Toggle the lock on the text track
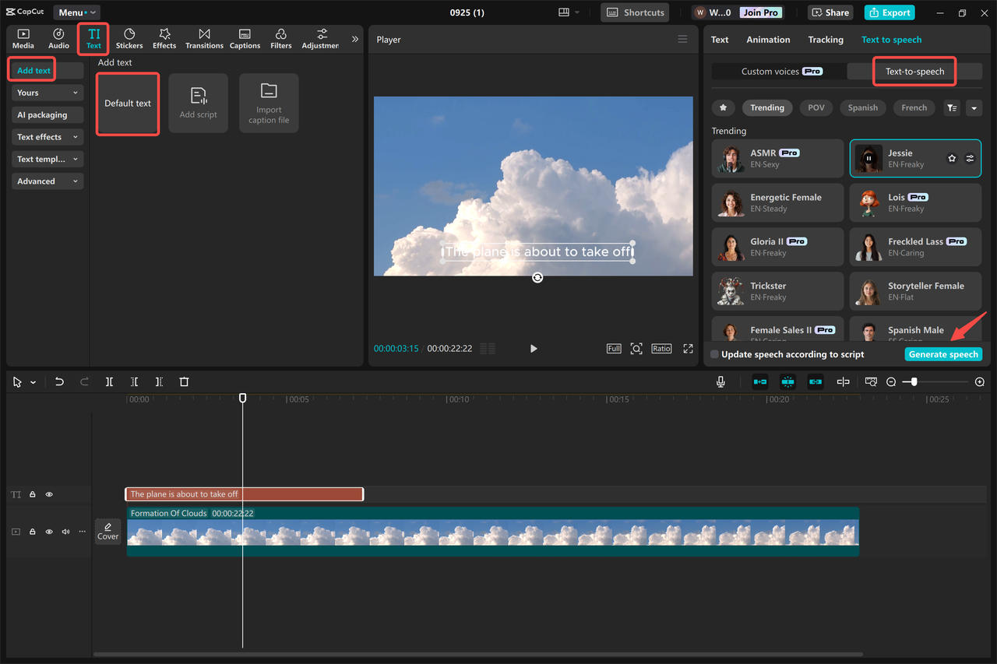 [32, 494]
